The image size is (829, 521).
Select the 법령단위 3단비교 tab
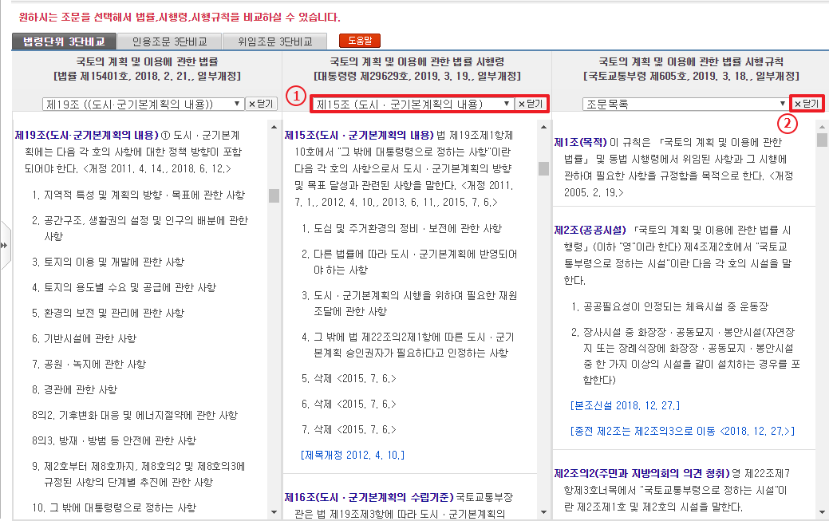coord(64,41)
